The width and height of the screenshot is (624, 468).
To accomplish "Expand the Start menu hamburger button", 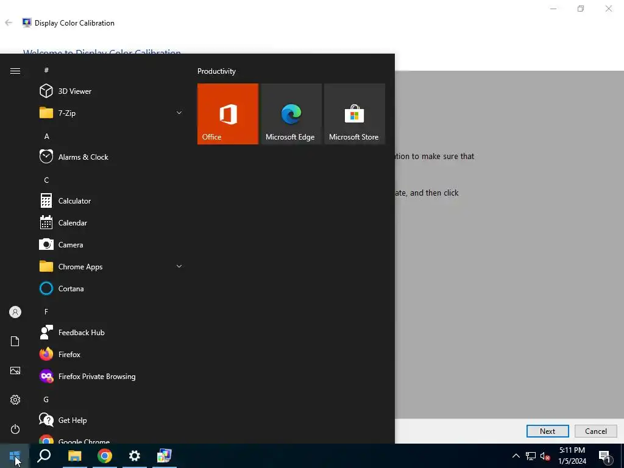I will coord(15,71).
